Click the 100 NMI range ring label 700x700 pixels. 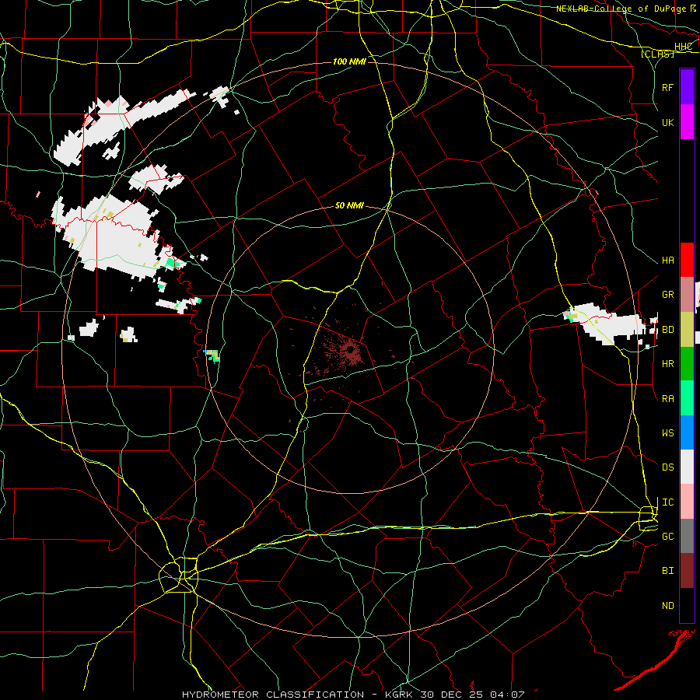point(349,61)
